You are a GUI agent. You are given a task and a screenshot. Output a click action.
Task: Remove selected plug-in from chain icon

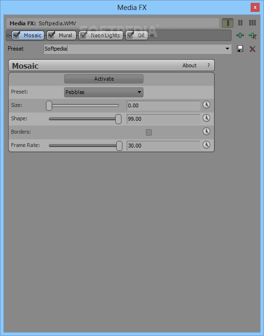click(253, 36)
